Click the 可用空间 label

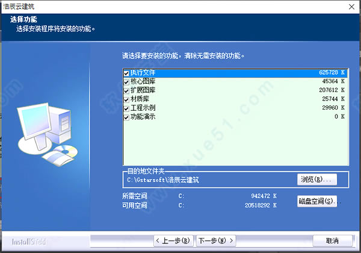coord(135,205)
